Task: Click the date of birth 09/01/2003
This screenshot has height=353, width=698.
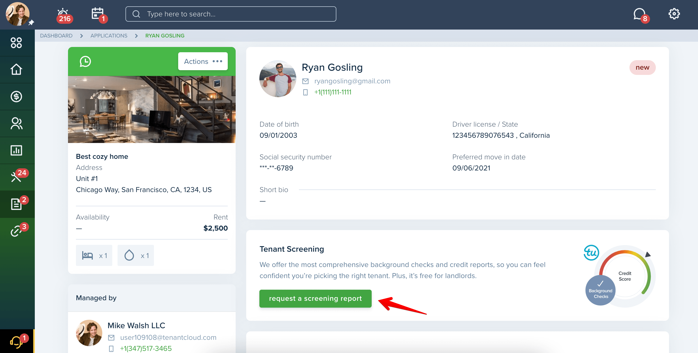Action: click(x=278, y=135)
